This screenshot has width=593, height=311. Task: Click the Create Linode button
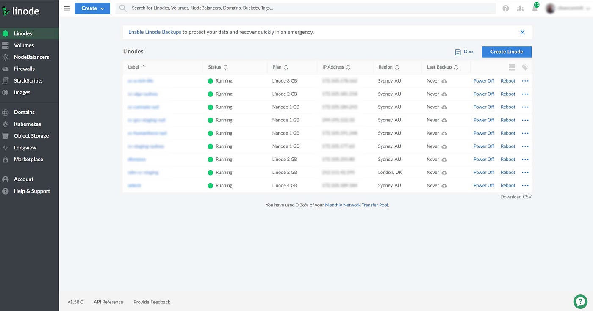pos(507,52)
